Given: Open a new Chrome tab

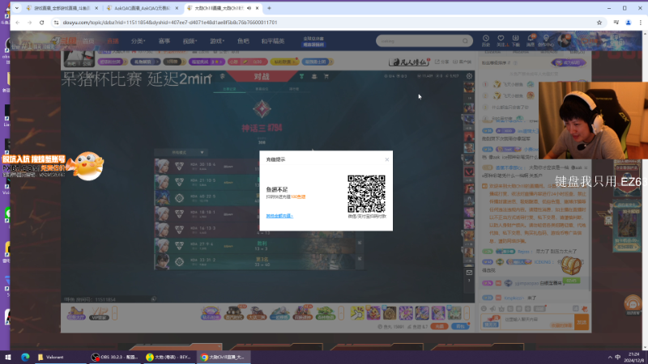Looking at the screenshot, I should pyautogui.click(x=269, y=8).
